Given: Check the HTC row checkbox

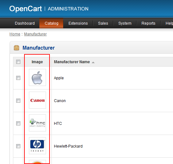Looking at the screenshot, I should (x=18, y=123).
